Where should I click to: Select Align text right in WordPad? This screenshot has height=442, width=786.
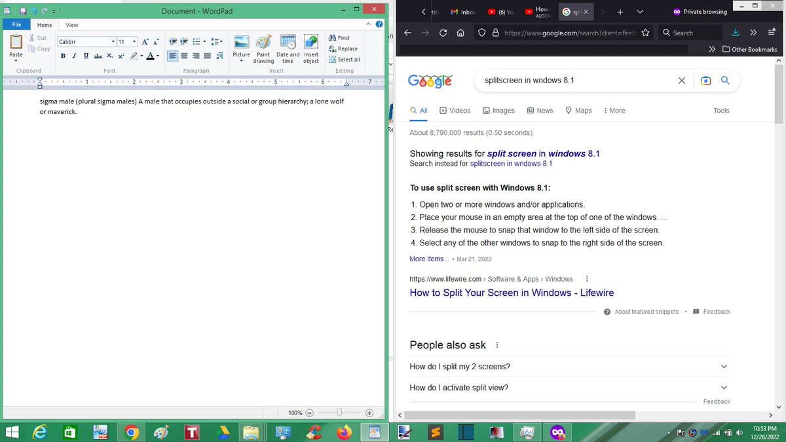click(x=196, y=56)
